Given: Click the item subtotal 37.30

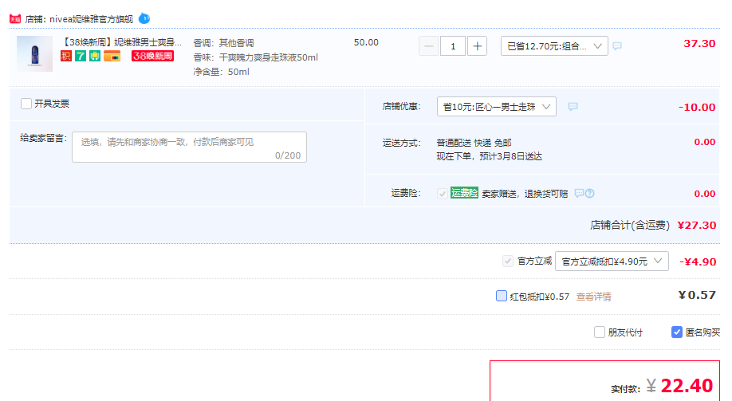Looking at the screenshot, I should tap(699, 43).
